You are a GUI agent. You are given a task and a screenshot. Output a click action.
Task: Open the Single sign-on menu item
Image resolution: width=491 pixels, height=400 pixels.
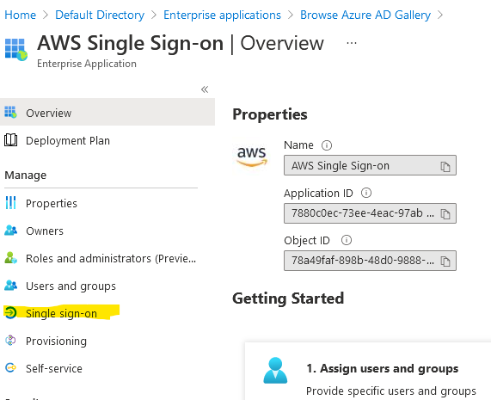point(61,313)
